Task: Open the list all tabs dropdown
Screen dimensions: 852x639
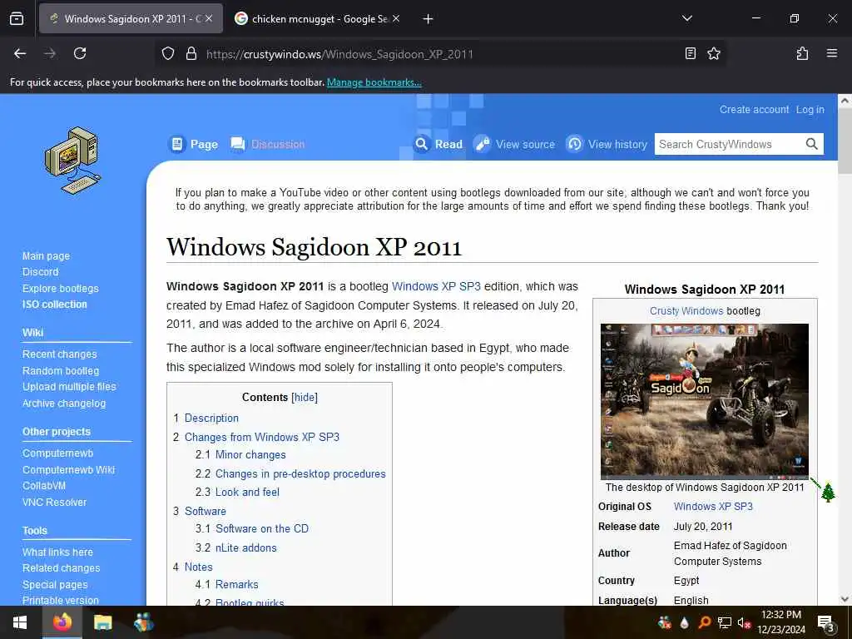Action: pos(686,18)
